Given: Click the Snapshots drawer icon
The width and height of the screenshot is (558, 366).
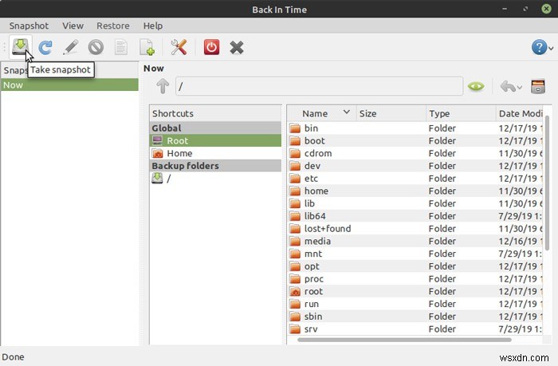Looking at the screenshot, I should [538, 86].
